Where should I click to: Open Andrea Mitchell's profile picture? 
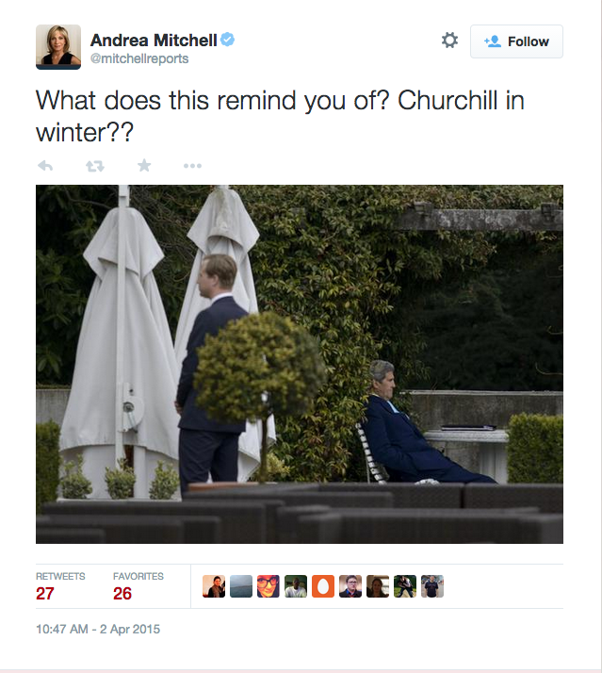click(x=58, y=47)
